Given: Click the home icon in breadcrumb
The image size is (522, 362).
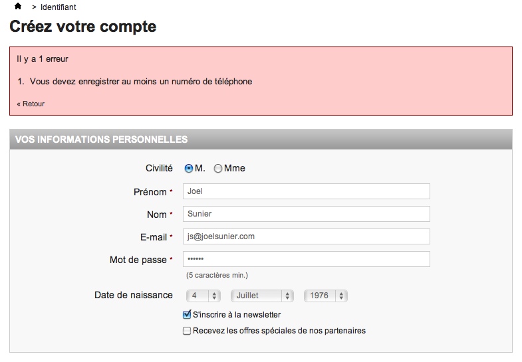Looking at the screenshot, I should point(18,7).
